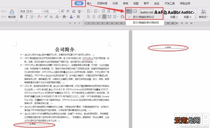Switch to the 视图 (View) tab

click(x=136, y=3)
